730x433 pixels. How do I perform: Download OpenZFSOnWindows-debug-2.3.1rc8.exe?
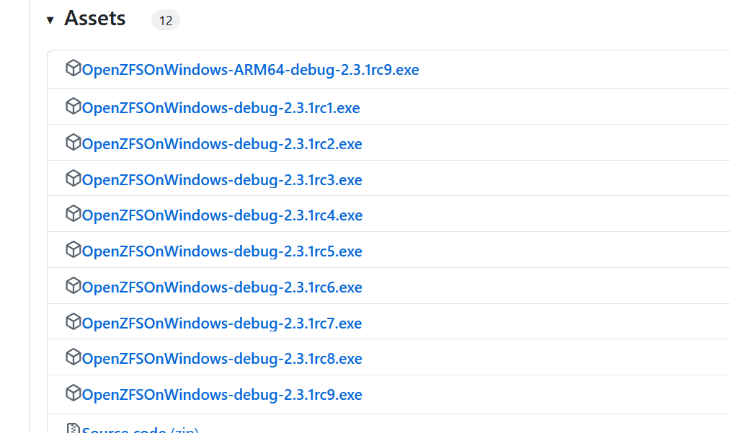point(223,358)
